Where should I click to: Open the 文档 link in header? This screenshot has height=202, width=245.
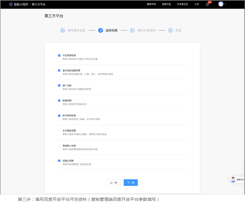(x=196, y=4)
